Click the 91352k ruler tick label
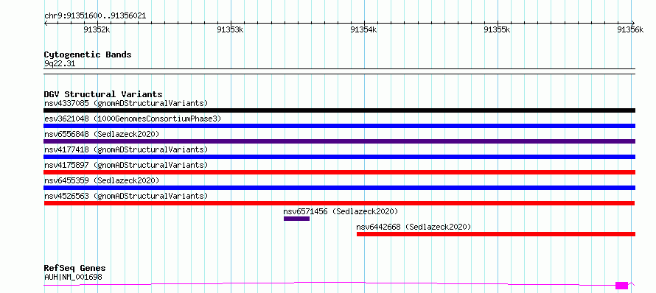 click(97, 29)
